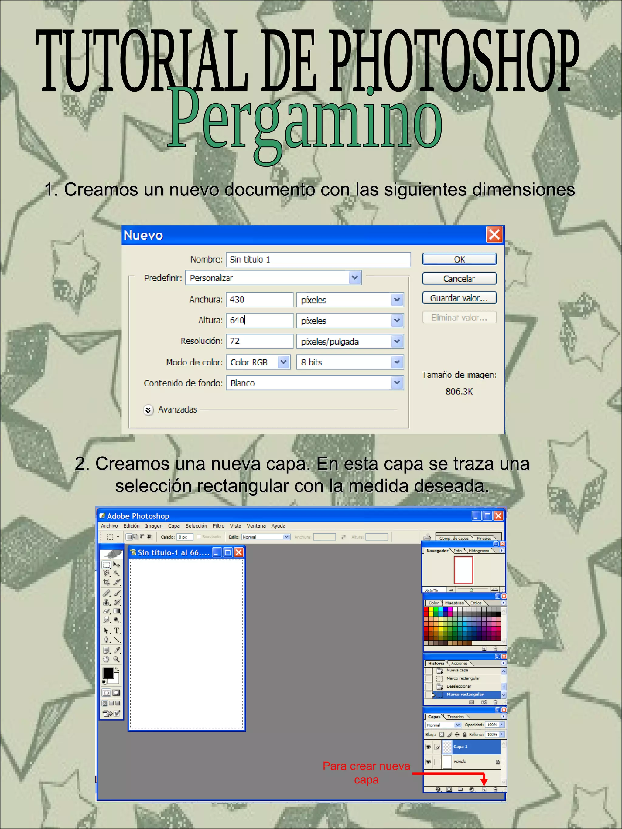Click the black foreground color swatch
The height and width of the screenshot is (829, 622).
(x=108, y=673)
